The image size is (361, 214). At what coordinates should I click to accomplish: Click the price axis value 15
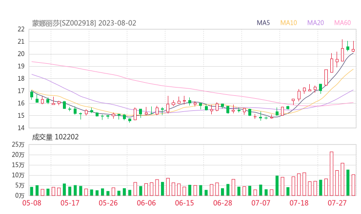tap(21, 115)
